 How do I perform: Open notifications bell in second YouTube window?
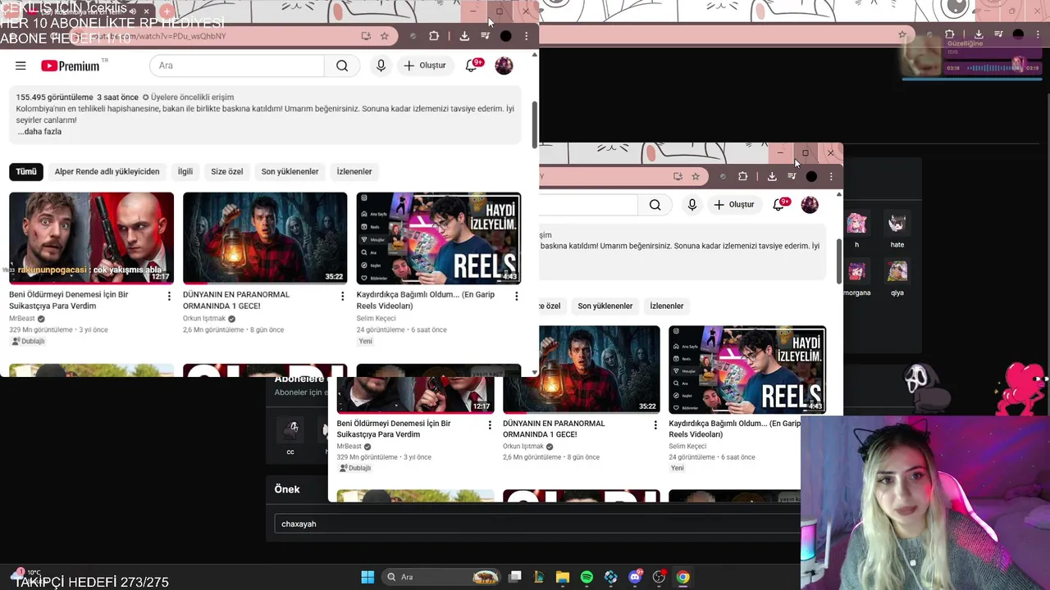(779, 205)
